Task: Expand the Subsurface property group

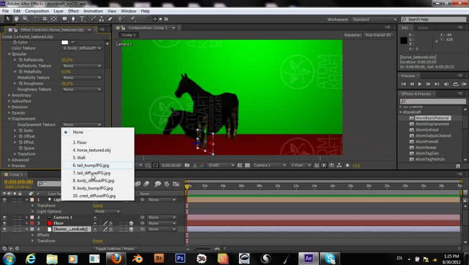Action: pos(9,101)
